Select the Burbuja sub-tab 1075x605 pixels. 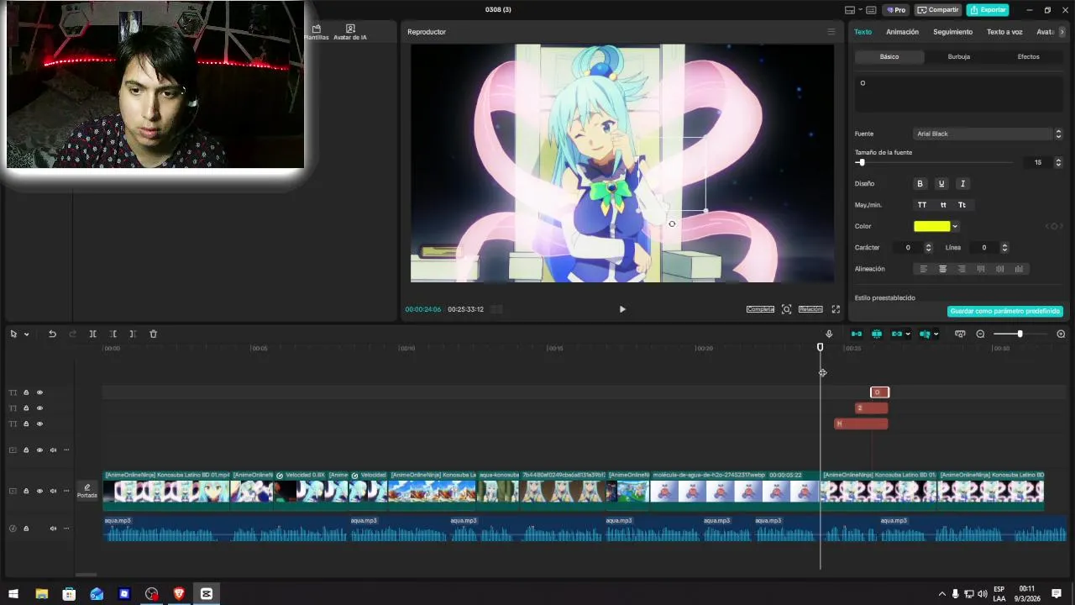pos(959,56)
